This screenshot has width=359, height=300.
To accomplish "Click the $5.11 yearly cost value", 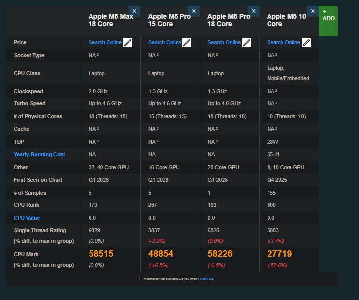I will pos(273,154).
